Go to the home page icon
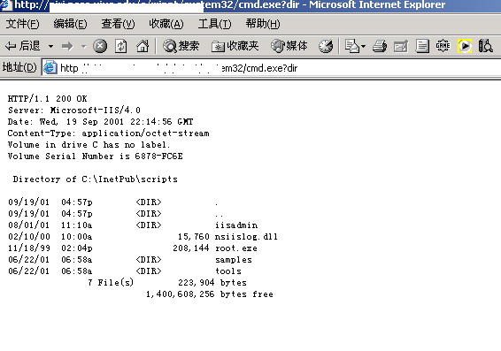Screen dimensions: 501x351 [143, 46]
